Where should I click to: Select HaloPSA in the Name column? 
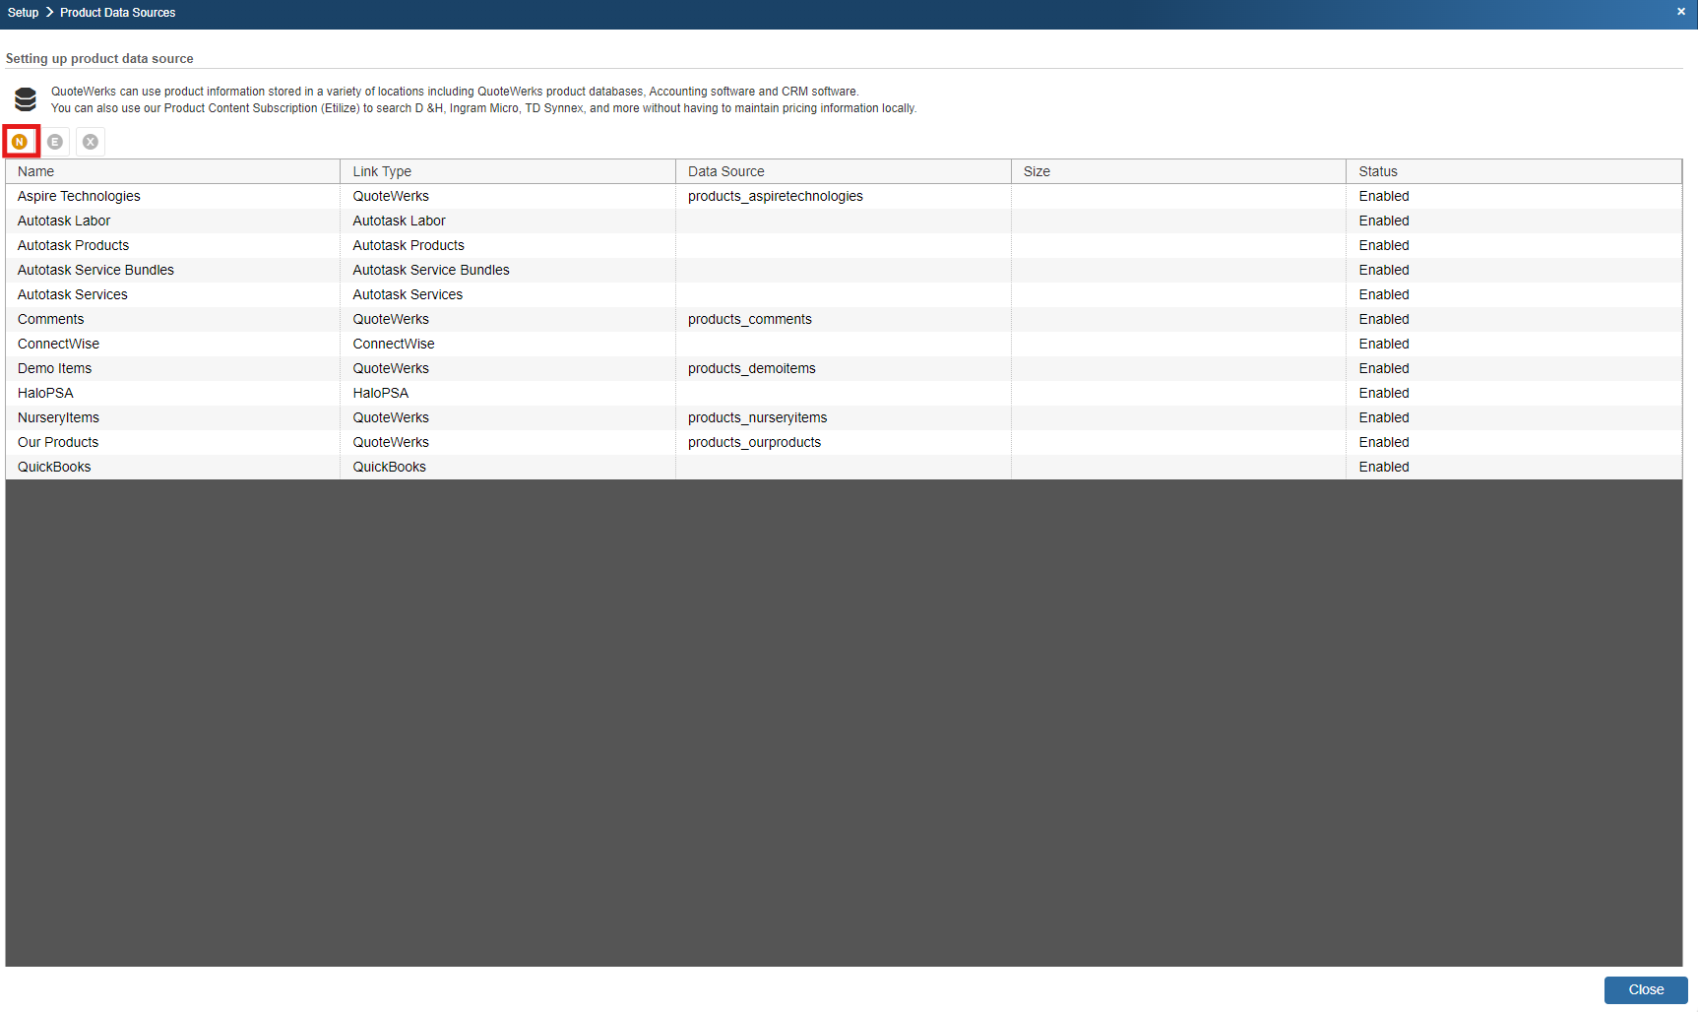pos(45,393)
